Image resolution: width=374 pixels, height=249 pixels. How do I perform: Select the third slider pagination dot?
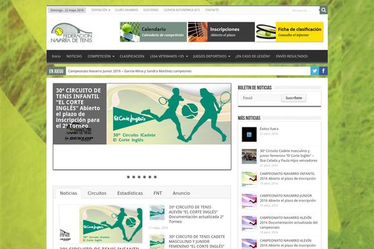click(139, 177)
